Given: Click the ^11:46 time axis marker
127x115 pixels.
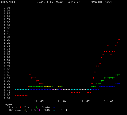Looking at the screenshot, I should pos(61,101).
